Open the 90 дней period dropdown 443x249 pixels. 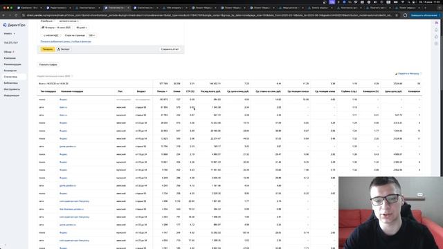pos(82,28)
